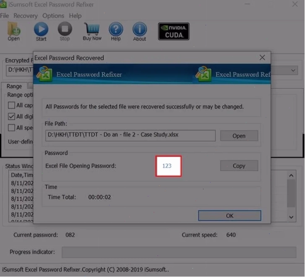Click the Current password value 082

click(x=70, y=235)
